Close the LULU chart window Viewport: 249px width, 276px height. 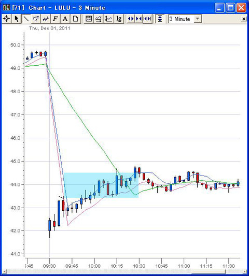pyautogui.click(x=241, y=8)
